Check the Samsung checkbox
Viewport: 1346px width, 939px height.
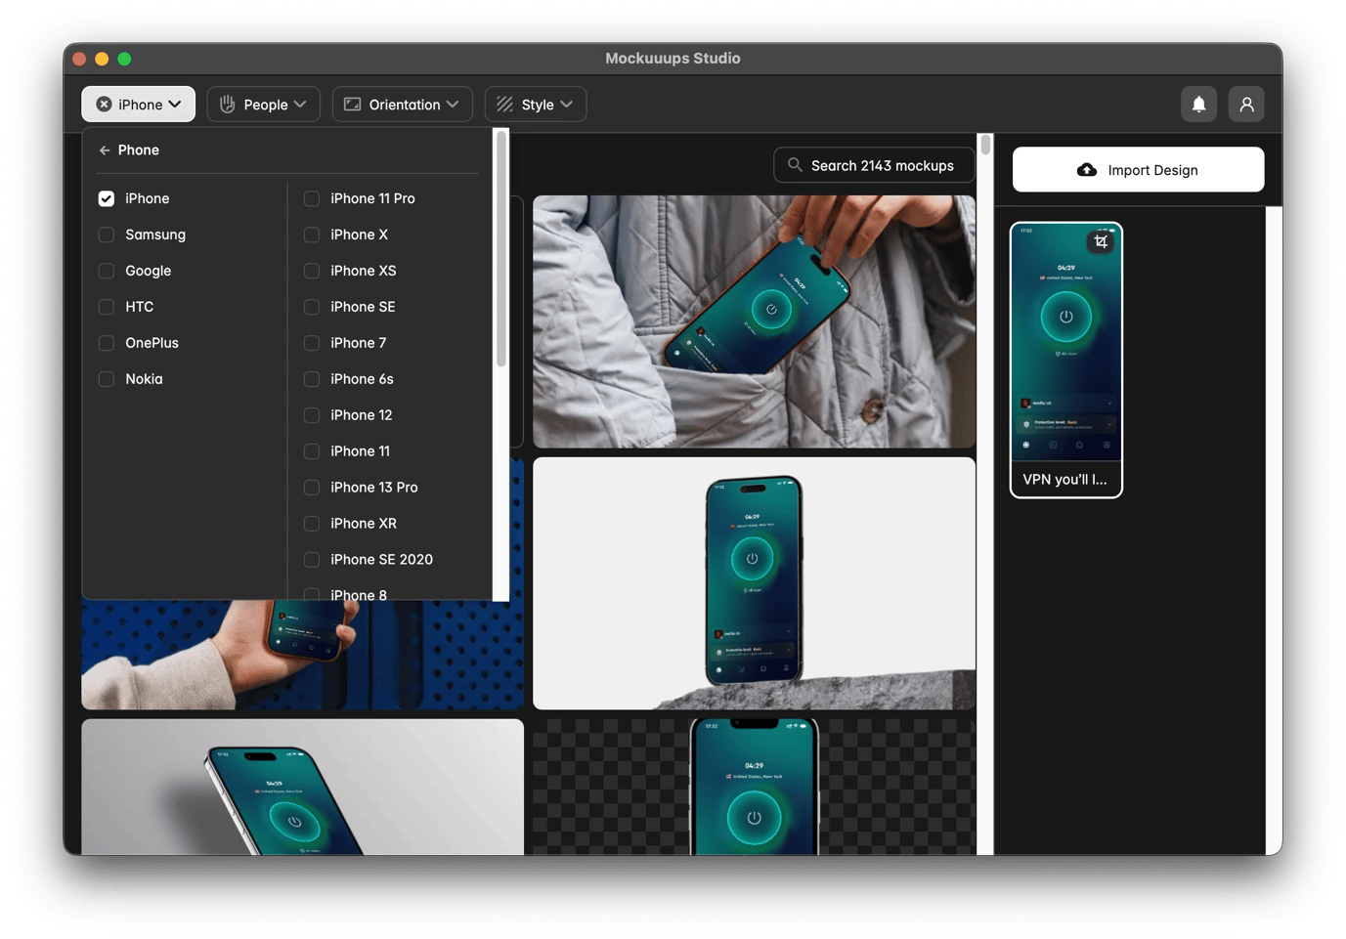coord(107,235)
